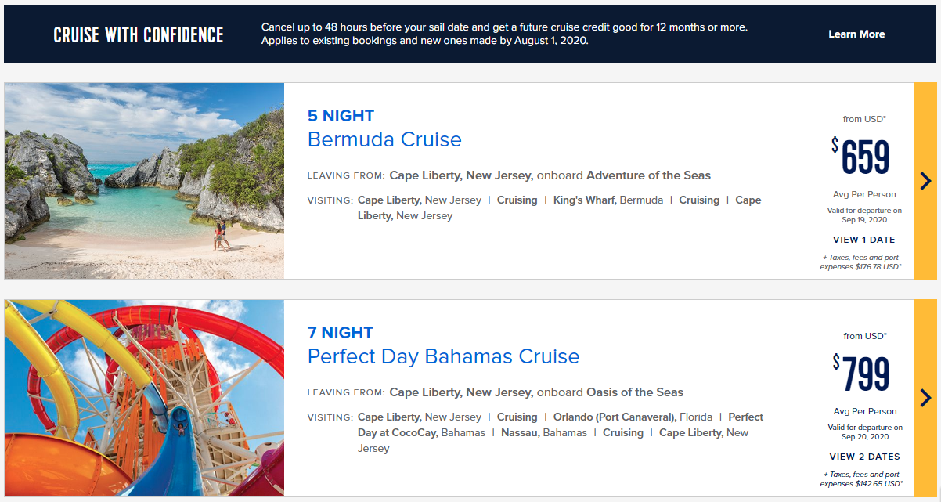
Task: Click Adventure of the Seas ship name
Action: 648,175
